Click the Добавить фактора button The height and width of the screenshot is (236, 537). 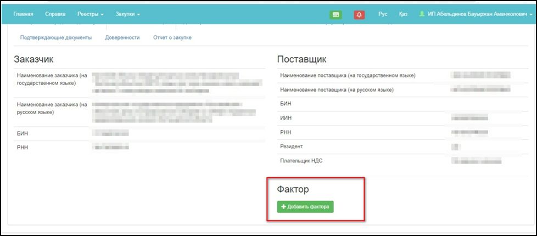tap(305, 207)
